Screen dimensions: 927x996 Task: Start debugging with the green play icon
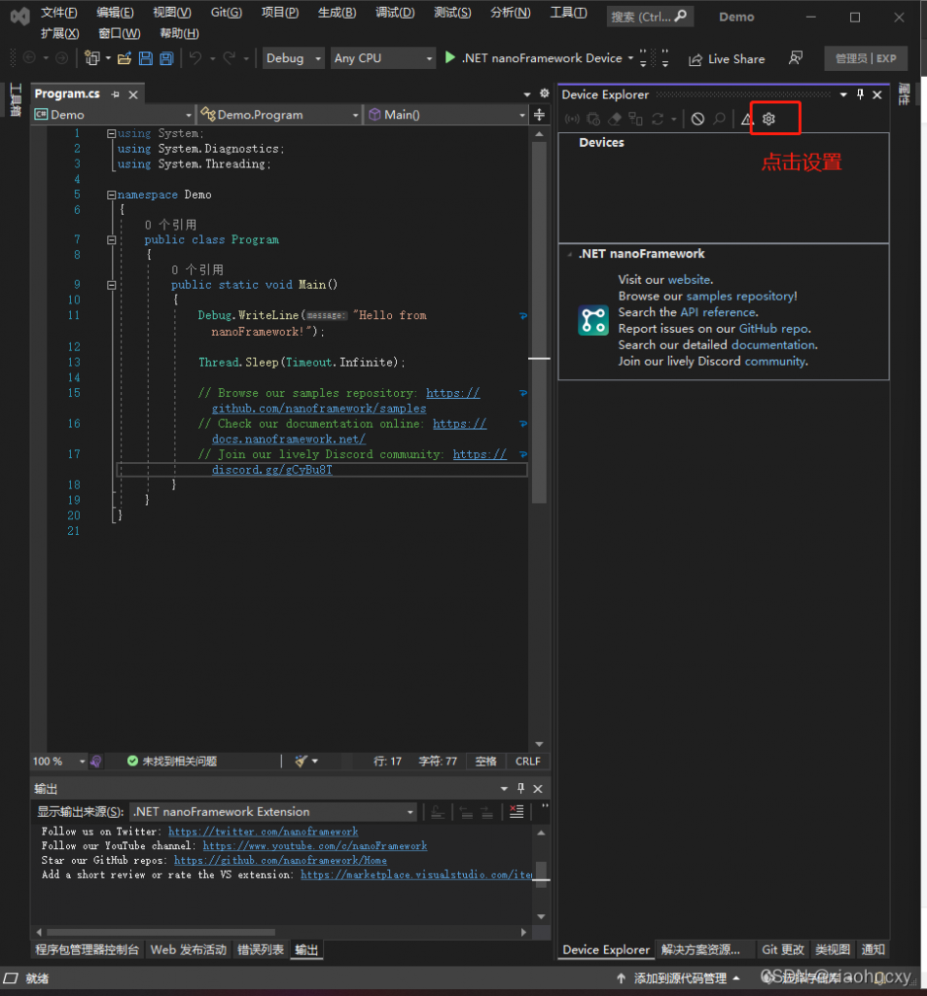coord(449,57)
